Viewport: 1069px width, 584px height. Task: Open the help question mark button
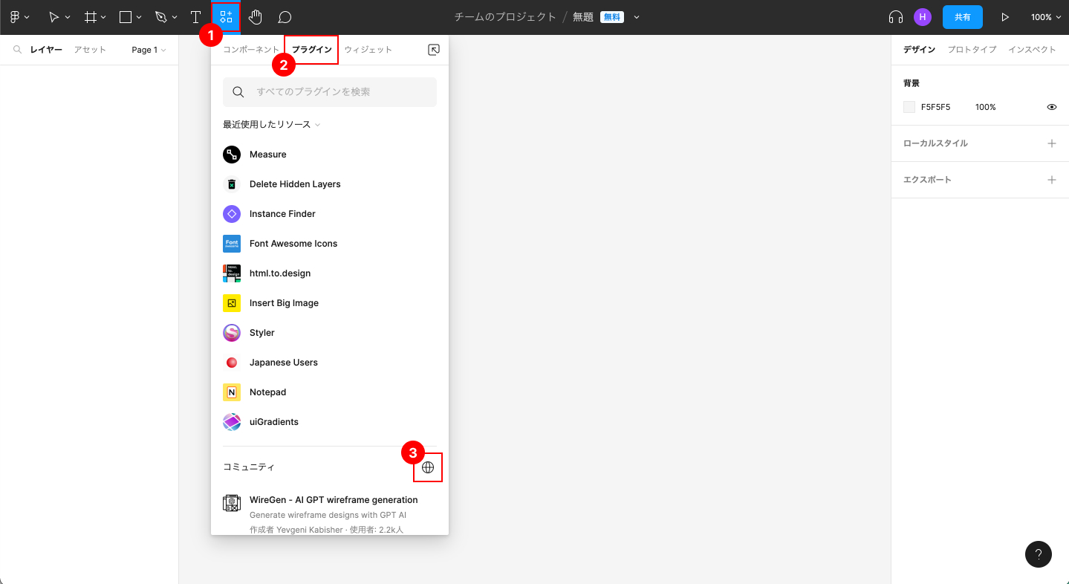pos(1039,554)
